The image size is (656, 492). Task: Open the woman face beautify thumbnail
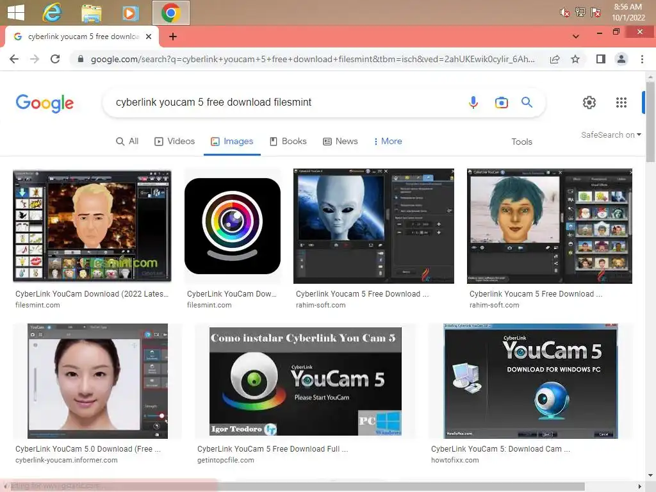[x=97, y=381]
